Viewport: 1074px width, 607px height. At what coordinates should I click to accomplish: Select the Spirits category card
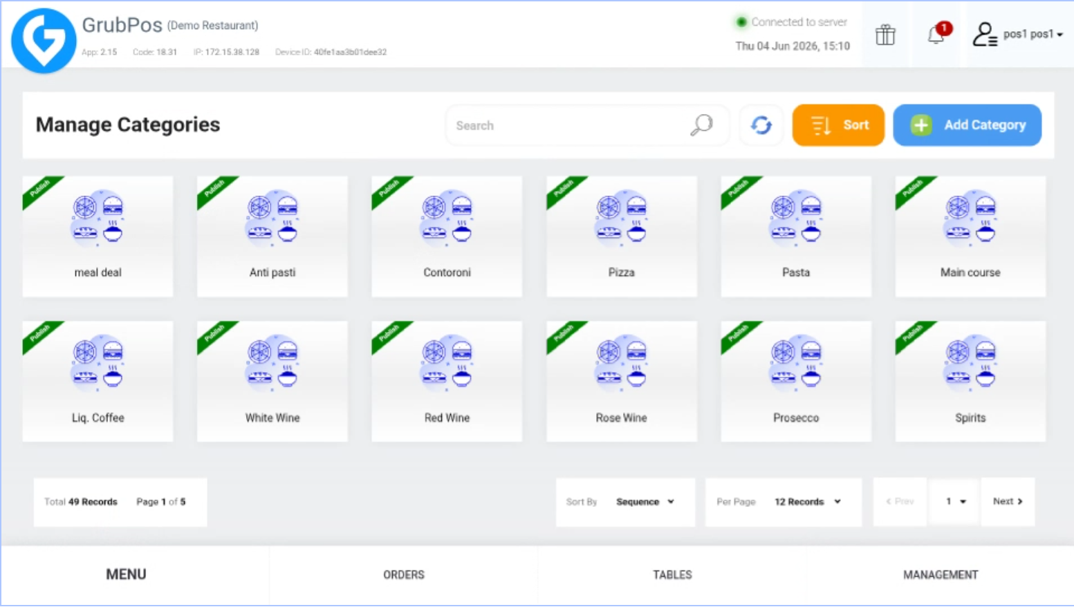(970, 382)
